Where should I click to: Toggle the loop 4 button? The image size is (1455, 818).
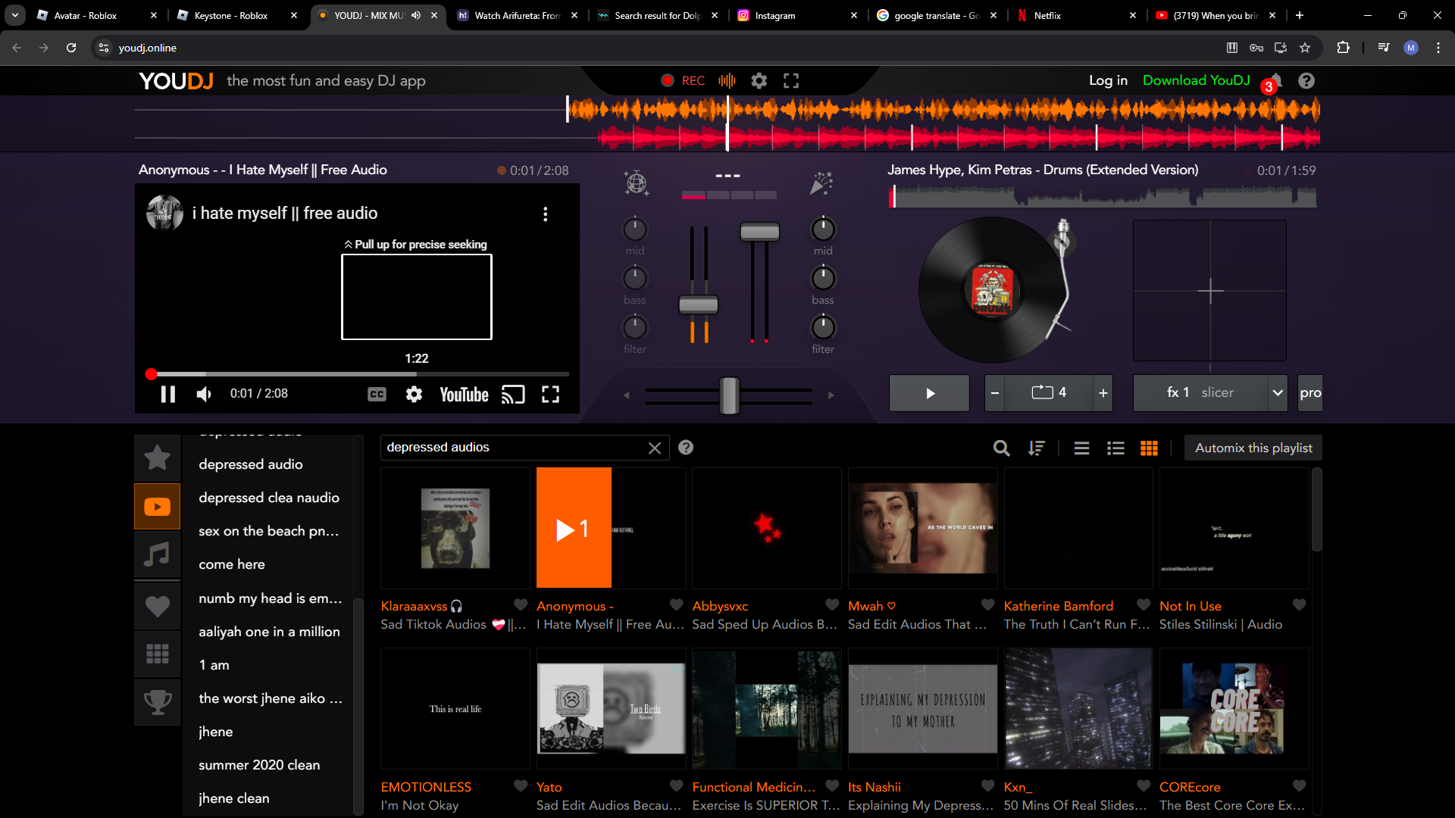(x=1049, y=392)
